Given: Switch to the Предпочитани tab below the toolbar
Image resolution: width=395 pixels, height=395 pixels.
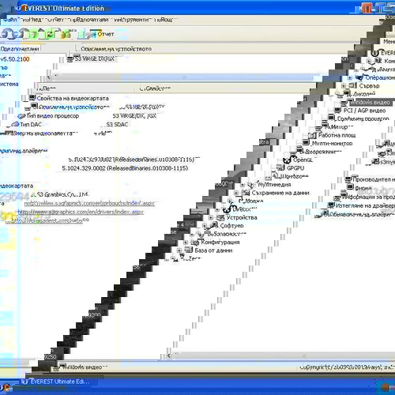Looking at the screenshot, I should pyautogui.click(x=20, y=49).
